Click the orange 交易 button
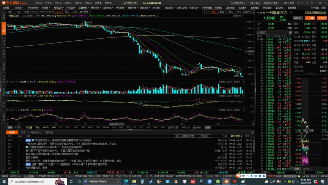This screenshot has width=328, height=185. coord(322,18)
